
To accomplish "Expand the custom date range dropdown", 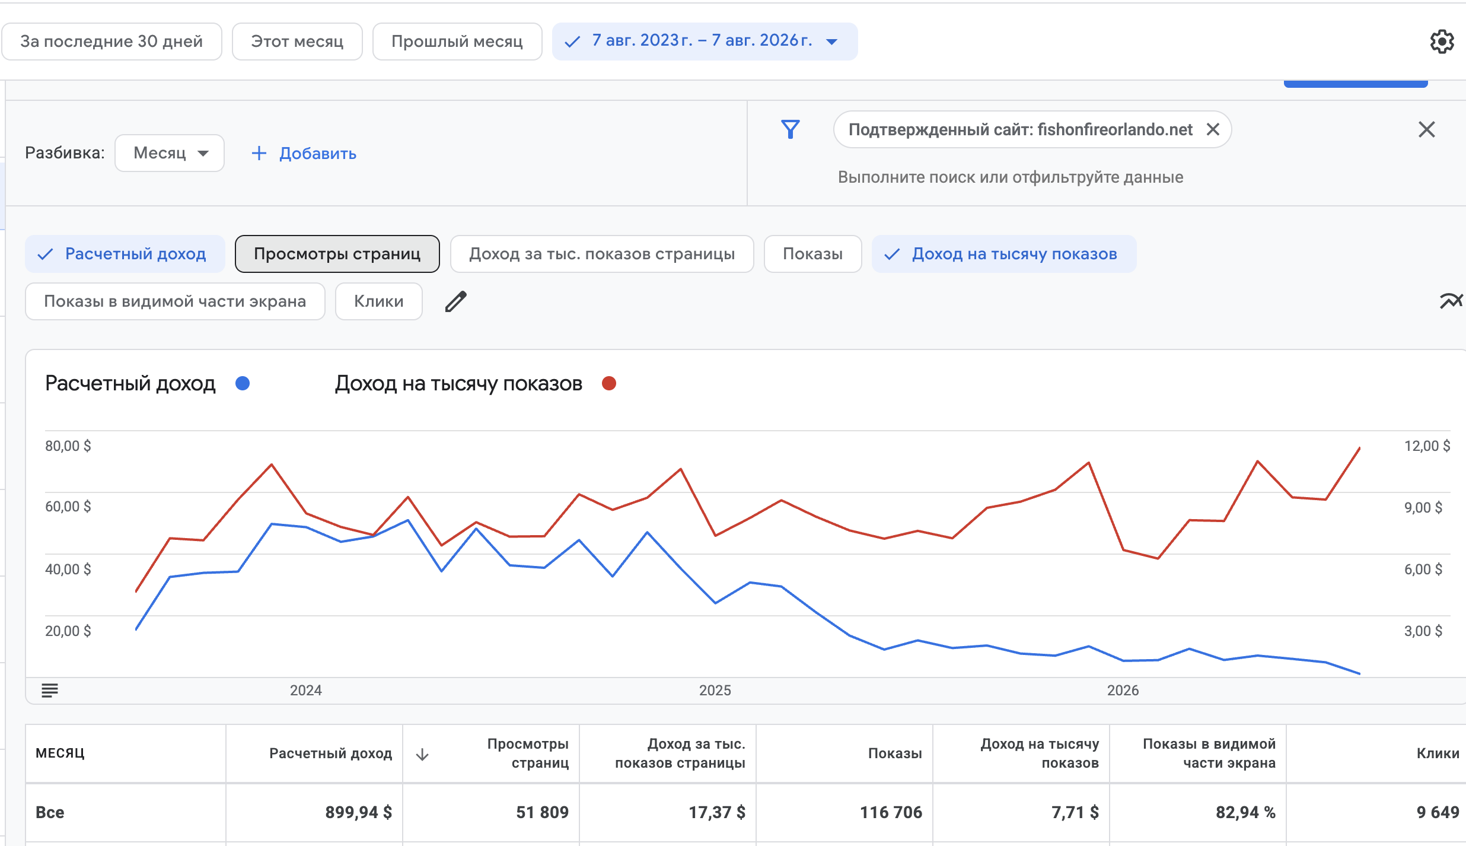I will (x=705, y=42).
